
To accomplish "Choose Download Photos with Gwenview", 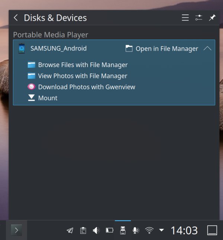I will 87,87.
